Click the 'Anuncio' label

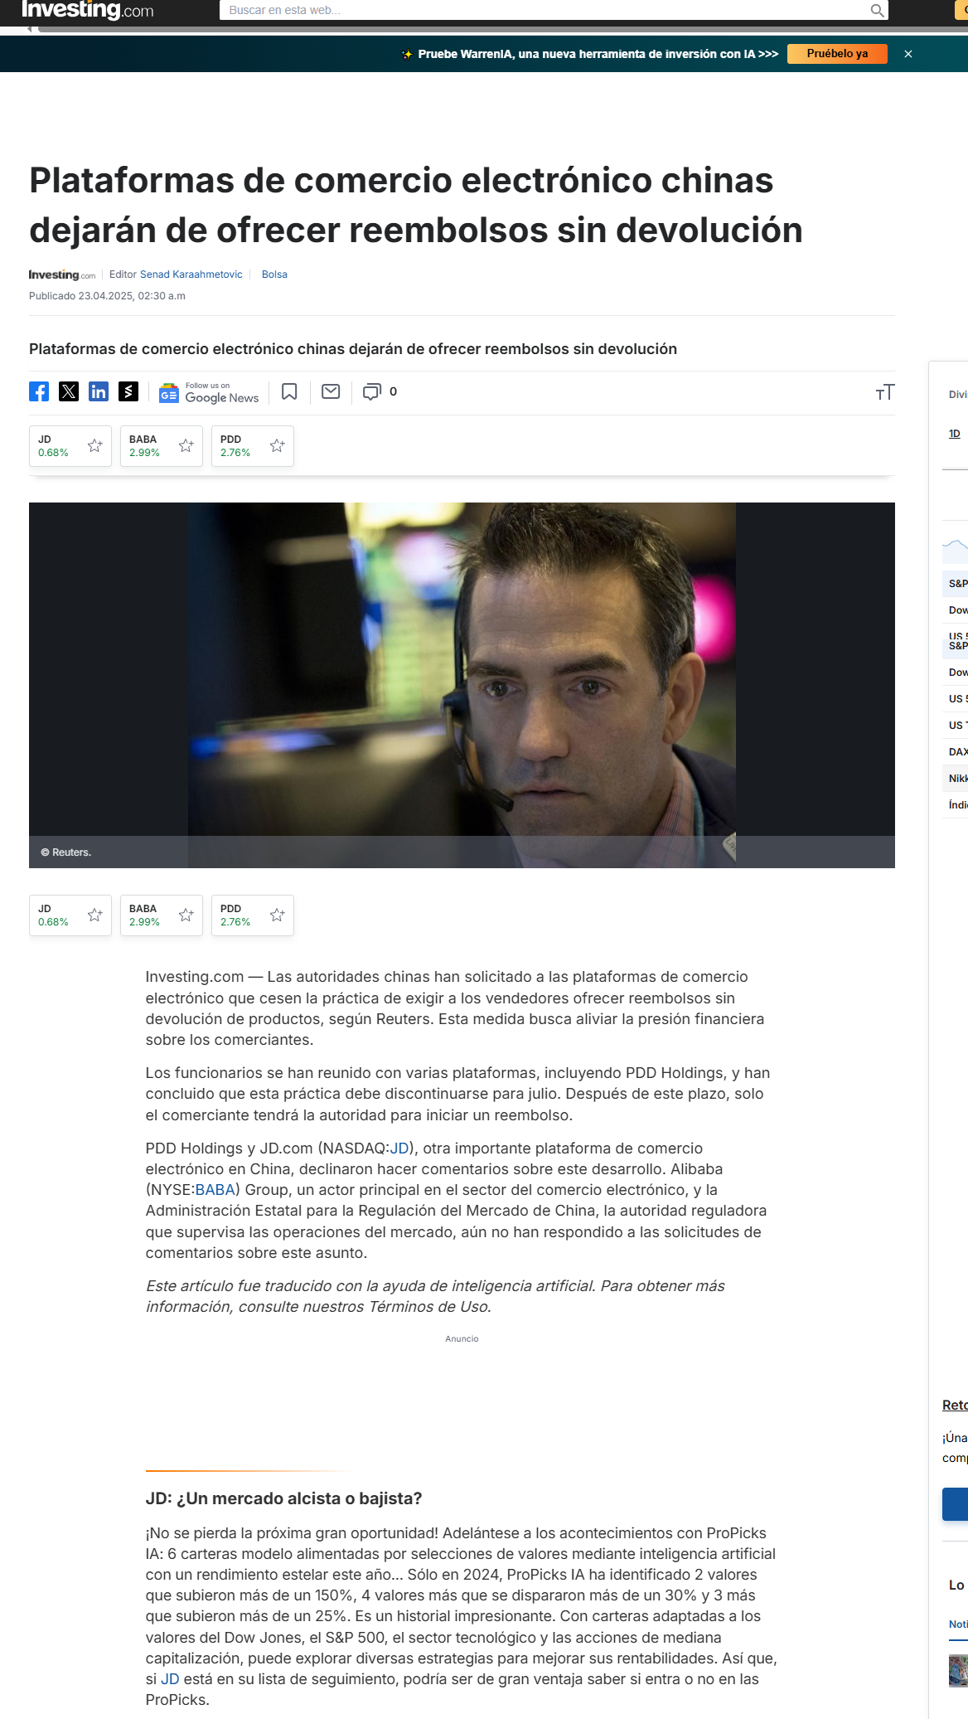(462, 1338)
